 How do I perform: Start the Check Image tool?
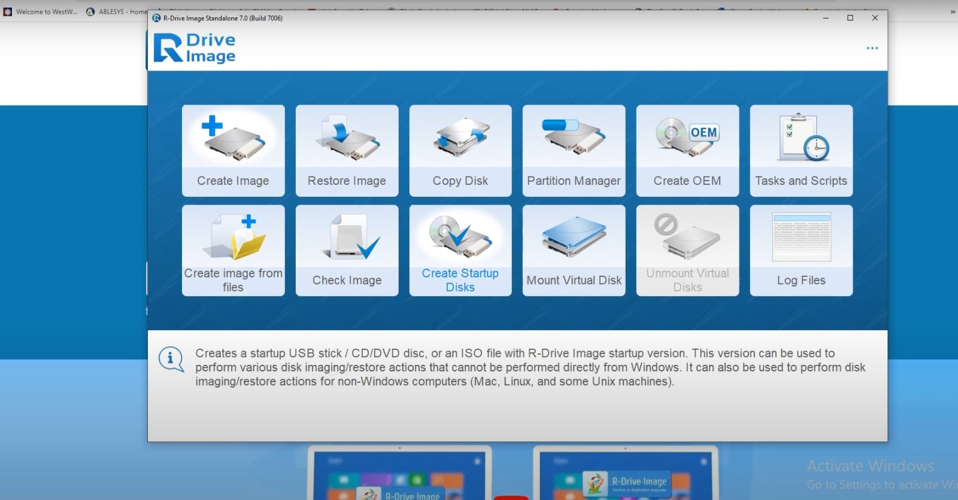(347, 251)
